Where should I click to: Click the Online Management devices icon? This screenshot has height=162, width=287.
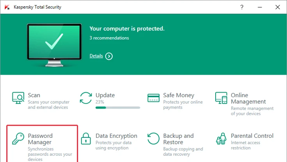(221, 98)
